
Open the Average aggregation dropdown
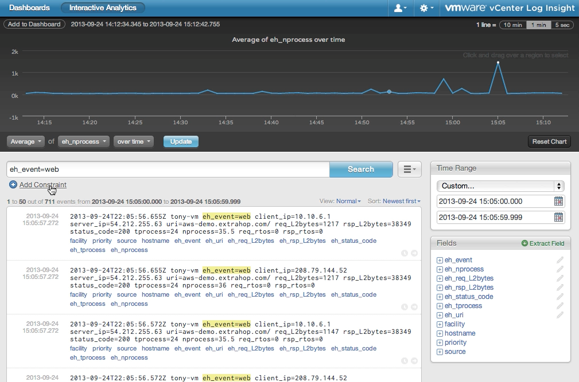pyautogui.click(x=25, y=141)
